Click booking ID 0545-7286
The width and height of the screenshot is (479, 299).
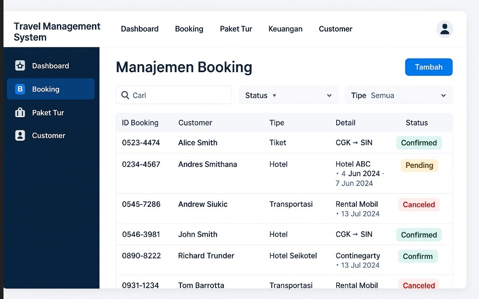(141, 204)
